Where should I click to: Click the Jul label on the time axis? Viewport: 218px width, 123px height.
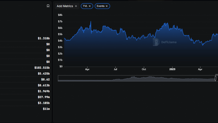point(116,69)
